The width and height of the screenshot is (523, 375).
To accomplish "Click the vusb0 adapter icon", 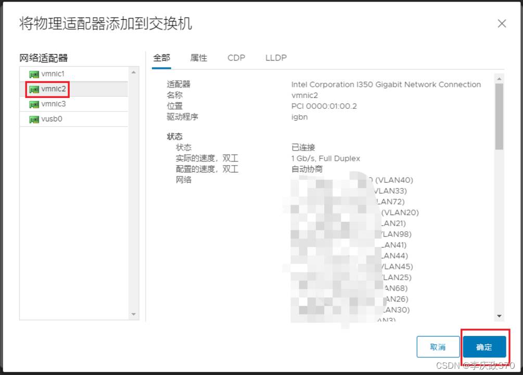I will click(x=34, y=119).
